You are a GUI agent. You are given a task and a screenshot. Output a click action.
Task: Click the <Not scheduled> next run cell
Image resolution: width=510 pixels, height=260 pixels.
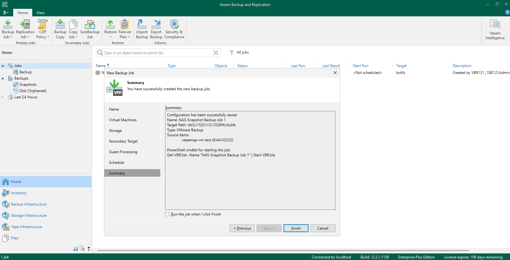pyautogui.click(x=367, y=73)
